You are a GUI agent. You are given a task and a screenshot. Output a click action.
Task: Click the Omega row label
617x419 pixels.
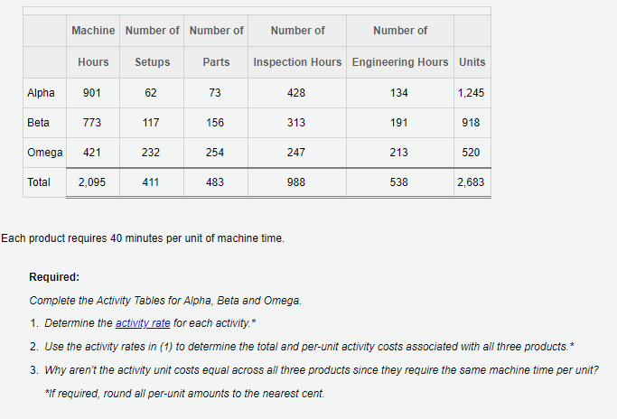point(45,153)
